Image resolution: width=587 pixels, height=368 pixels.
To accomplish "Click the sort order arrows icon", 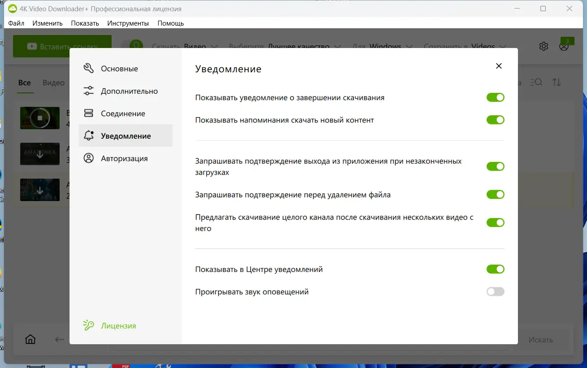I will [557, 82].
